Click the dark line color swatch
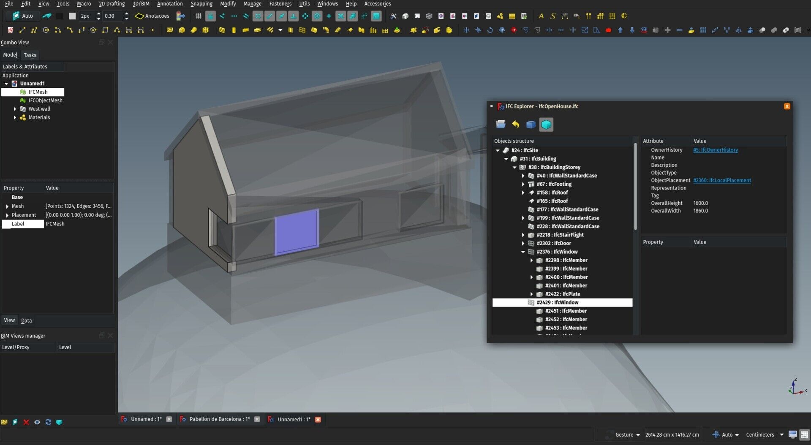Screen dimensions: 811x445 (x=60, y=16)
